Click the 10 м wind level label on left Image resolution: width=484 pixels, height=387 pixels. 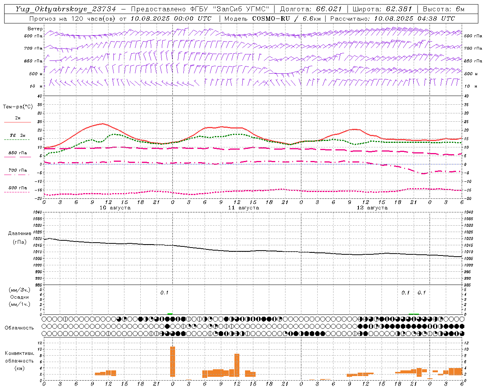click(36, 86)
